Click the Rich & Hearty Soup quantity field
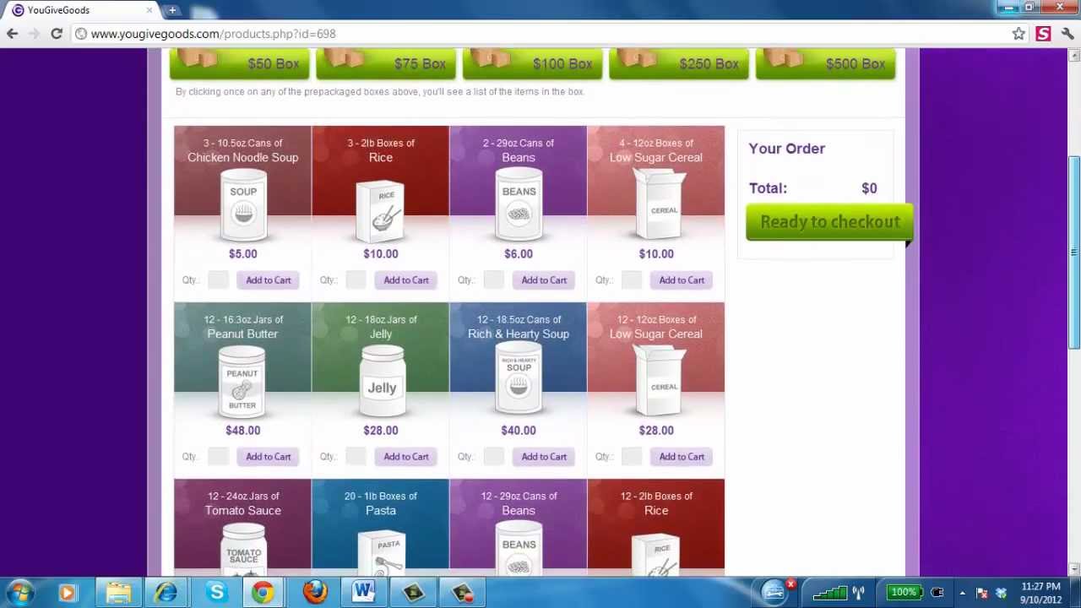 point(493,457)
